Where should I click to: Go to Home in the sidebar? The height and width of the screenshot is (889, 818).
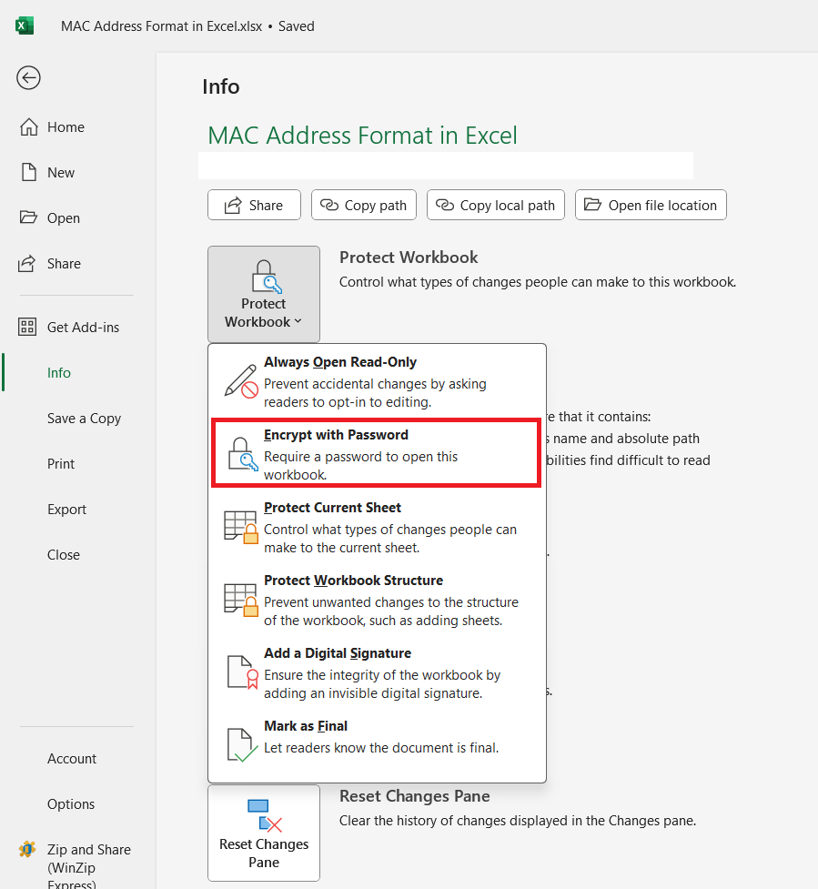pyautogui.click(x=66, y=127)
